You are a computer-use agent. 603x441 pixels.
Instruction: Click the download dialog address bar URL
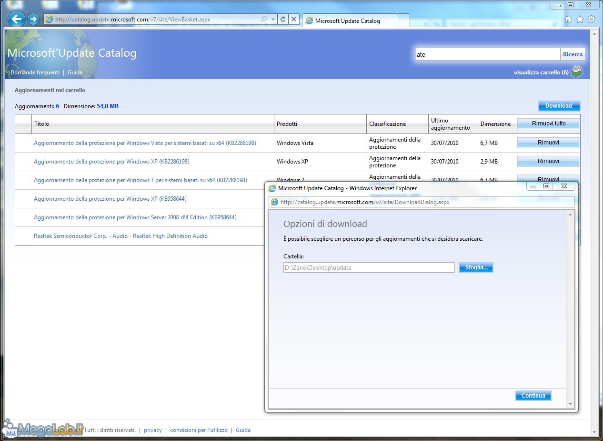(365, 202)
